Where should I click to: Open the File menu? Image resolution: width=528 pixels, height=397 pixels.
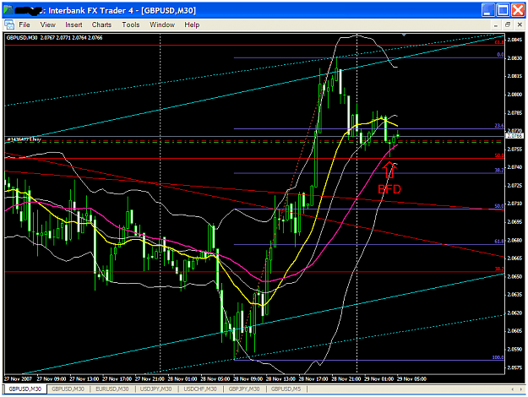coord(24,24)
